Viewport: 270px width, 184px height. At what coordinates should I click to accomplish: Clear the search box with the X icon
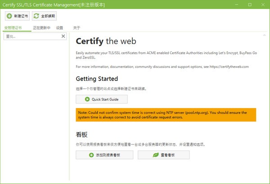(63, 36)
